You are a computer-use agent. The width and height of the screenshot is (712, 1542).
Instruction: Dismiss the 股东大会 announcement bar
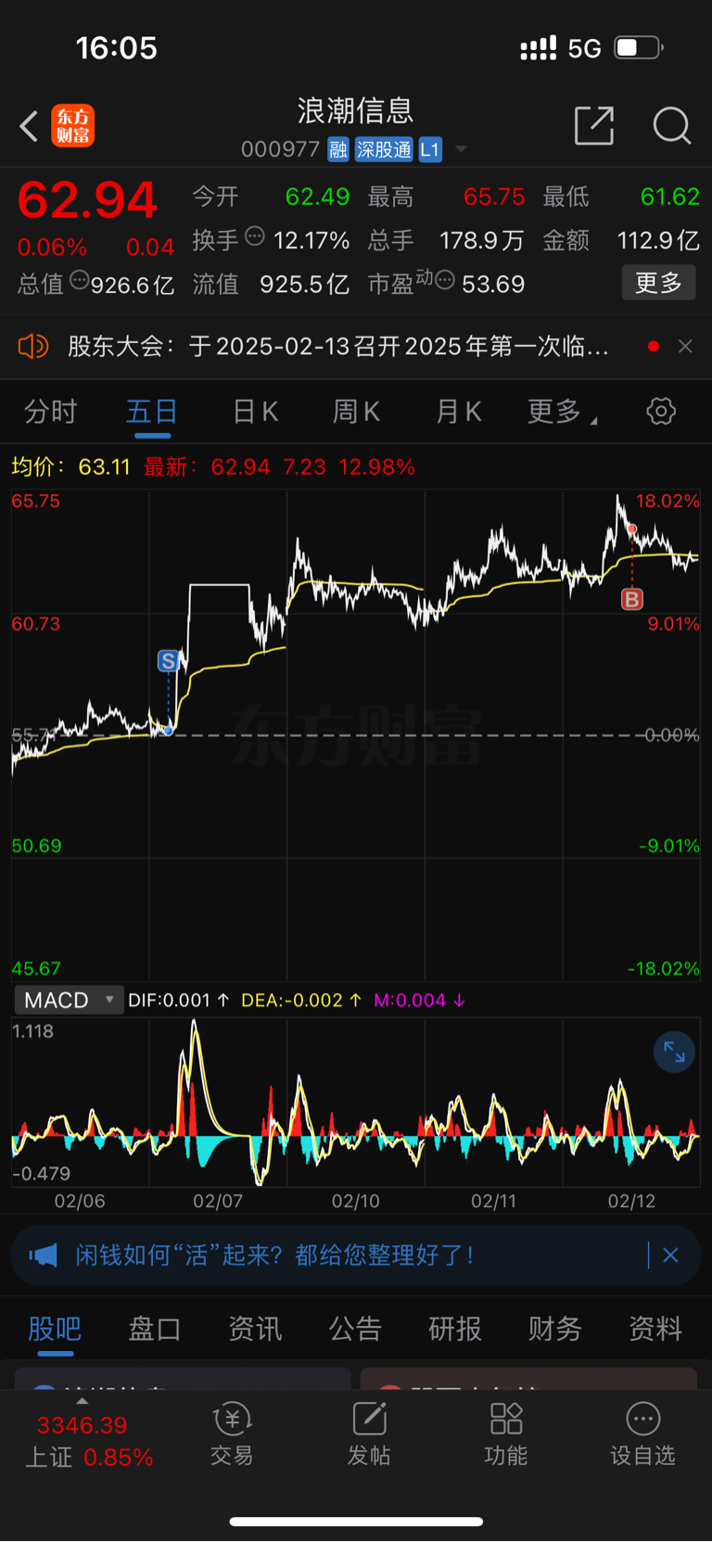tap(685, 347)
